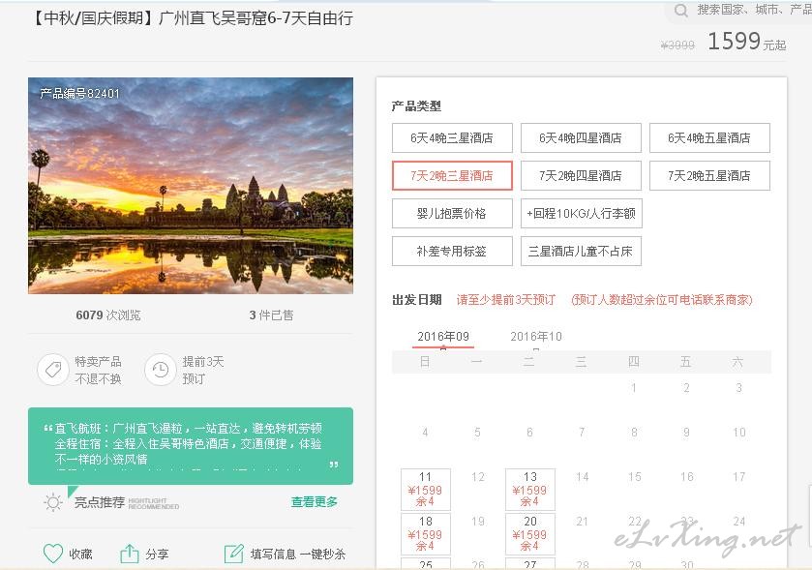Select 7天2晚五星酒店 product type

tap(709, 175)
